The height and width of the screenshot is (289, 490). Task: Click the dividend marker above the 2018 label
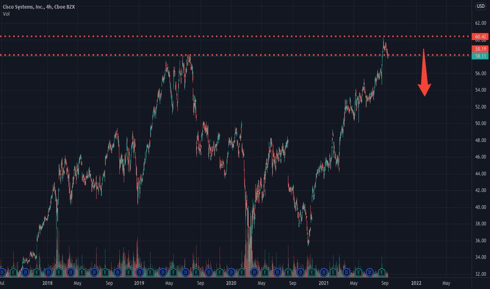coord(48,272)
